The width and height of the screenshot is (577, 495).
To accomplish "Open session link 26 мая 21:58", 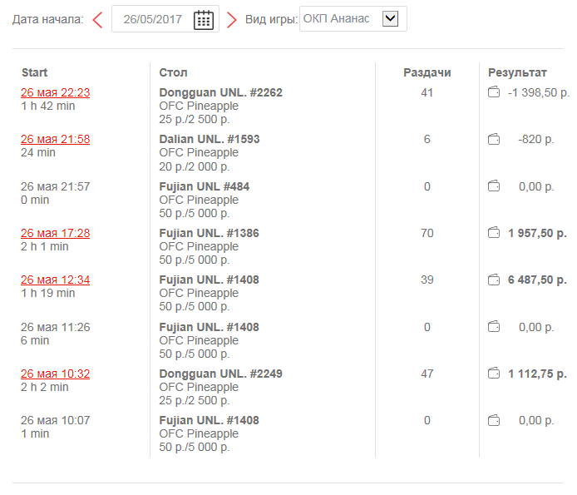I will [x=55, y=139].
